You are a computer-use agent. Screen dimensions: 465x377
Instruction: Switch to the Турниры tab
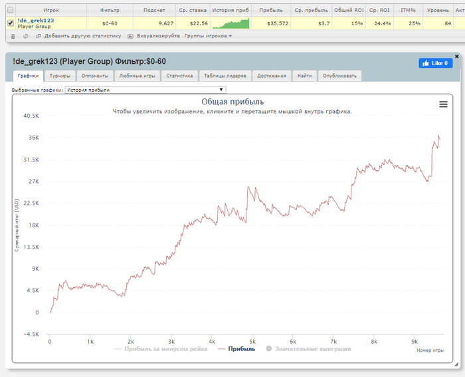coord(60,76)
